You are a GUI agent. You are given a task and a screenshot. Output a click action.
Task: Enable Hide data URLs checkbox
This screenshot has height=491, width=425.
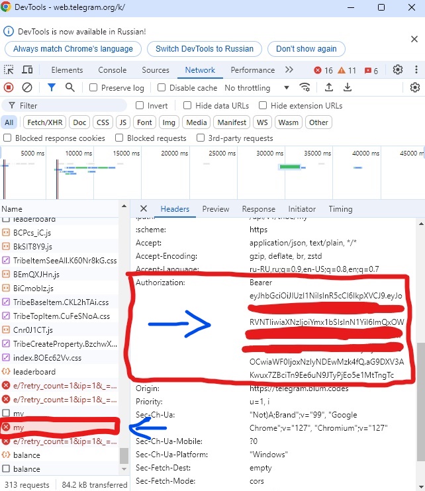tap(187, 105)
